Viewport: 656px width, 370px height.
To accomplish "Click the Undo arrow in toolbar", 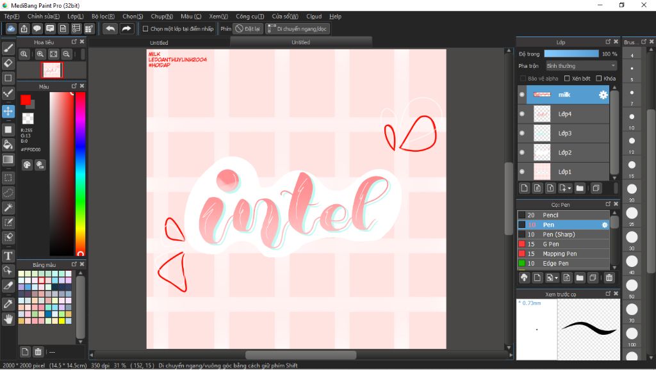I will [x=110, y=28].
